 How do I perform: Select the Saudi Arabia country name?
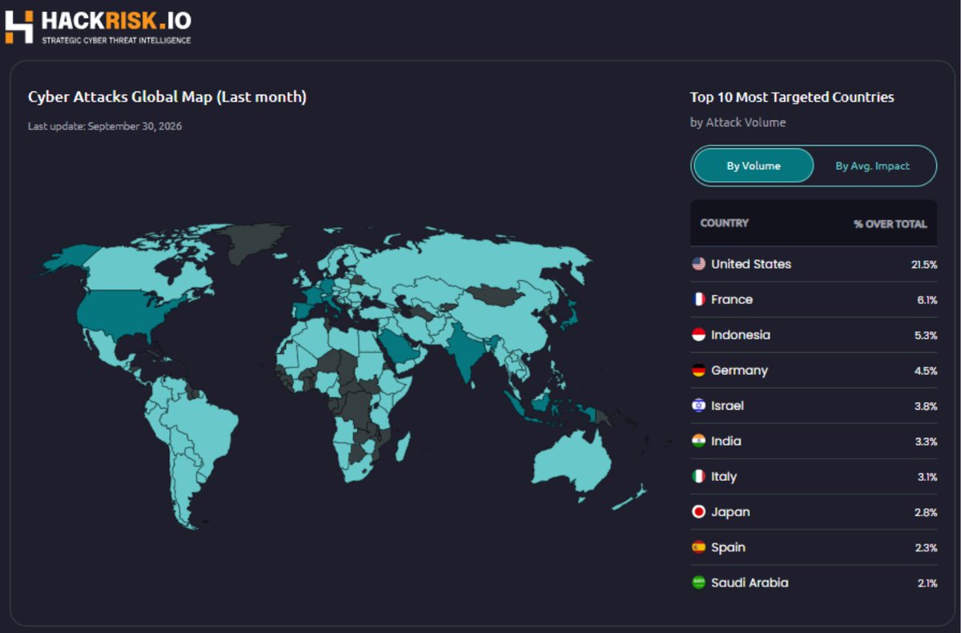pos(750,583)
